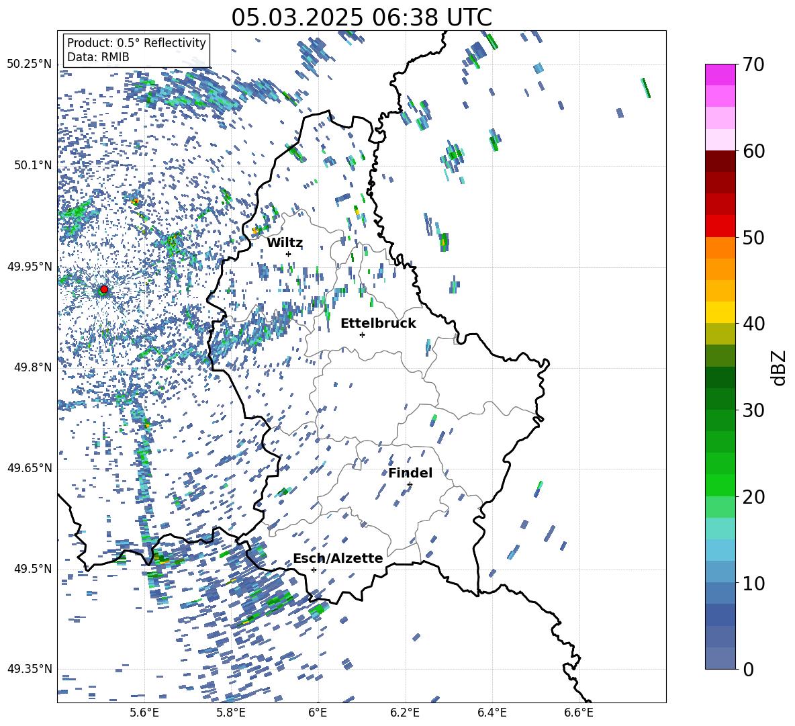Click the 6°E longitude label

click(x=318, y=713)
